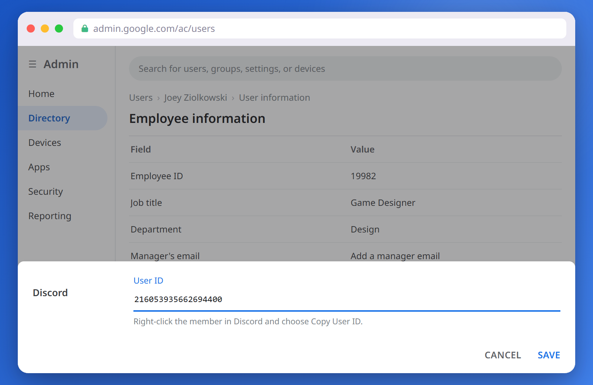This screenshot has width=593, height=385.
Task: Click Add a manager email
Action: tap(395, 256)
